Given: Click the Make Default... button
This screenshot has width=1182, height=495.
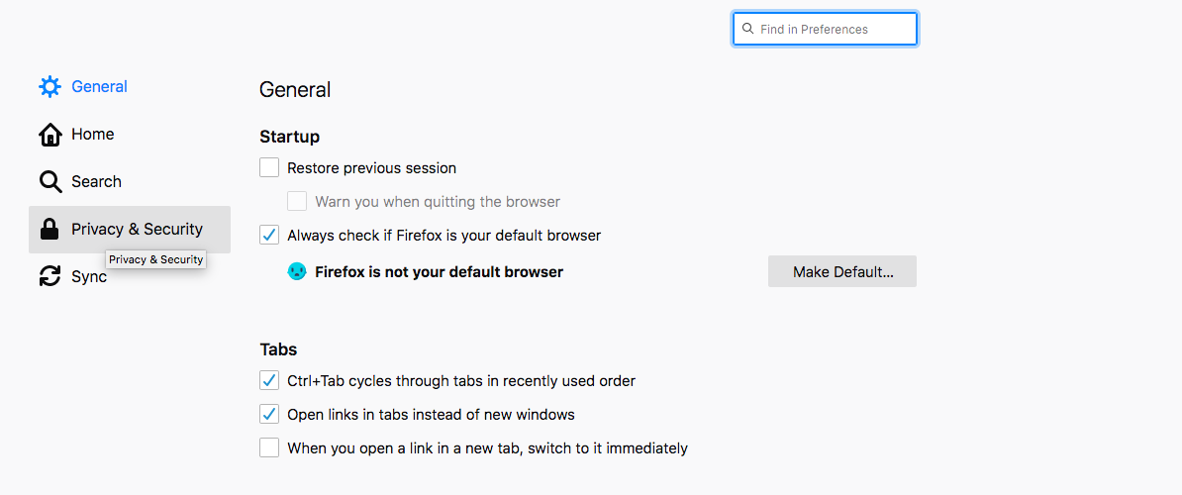Looking at the screenshot, I should 842,271.
